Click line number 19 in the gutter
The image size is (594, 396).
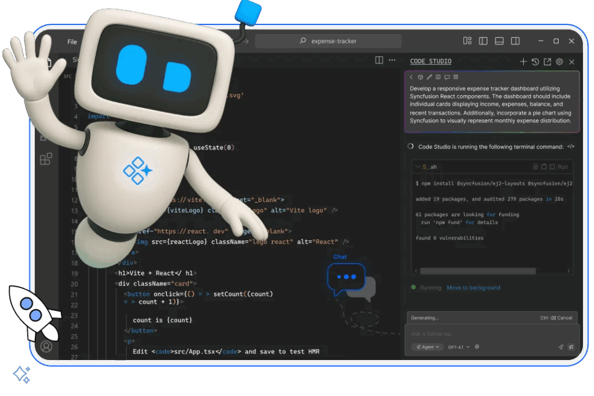tap(74, 274)
